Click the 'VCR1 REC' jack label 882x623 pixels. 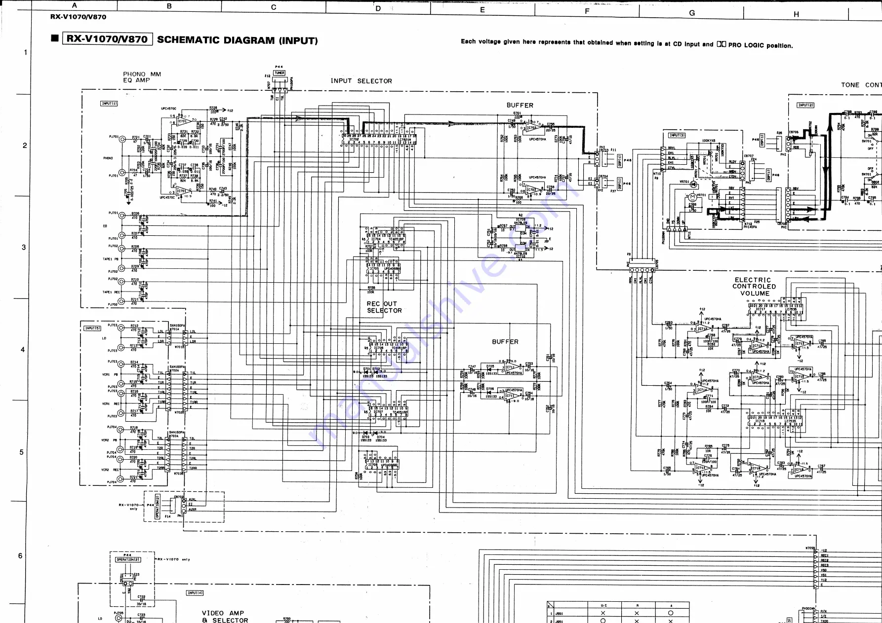point(111,404)
